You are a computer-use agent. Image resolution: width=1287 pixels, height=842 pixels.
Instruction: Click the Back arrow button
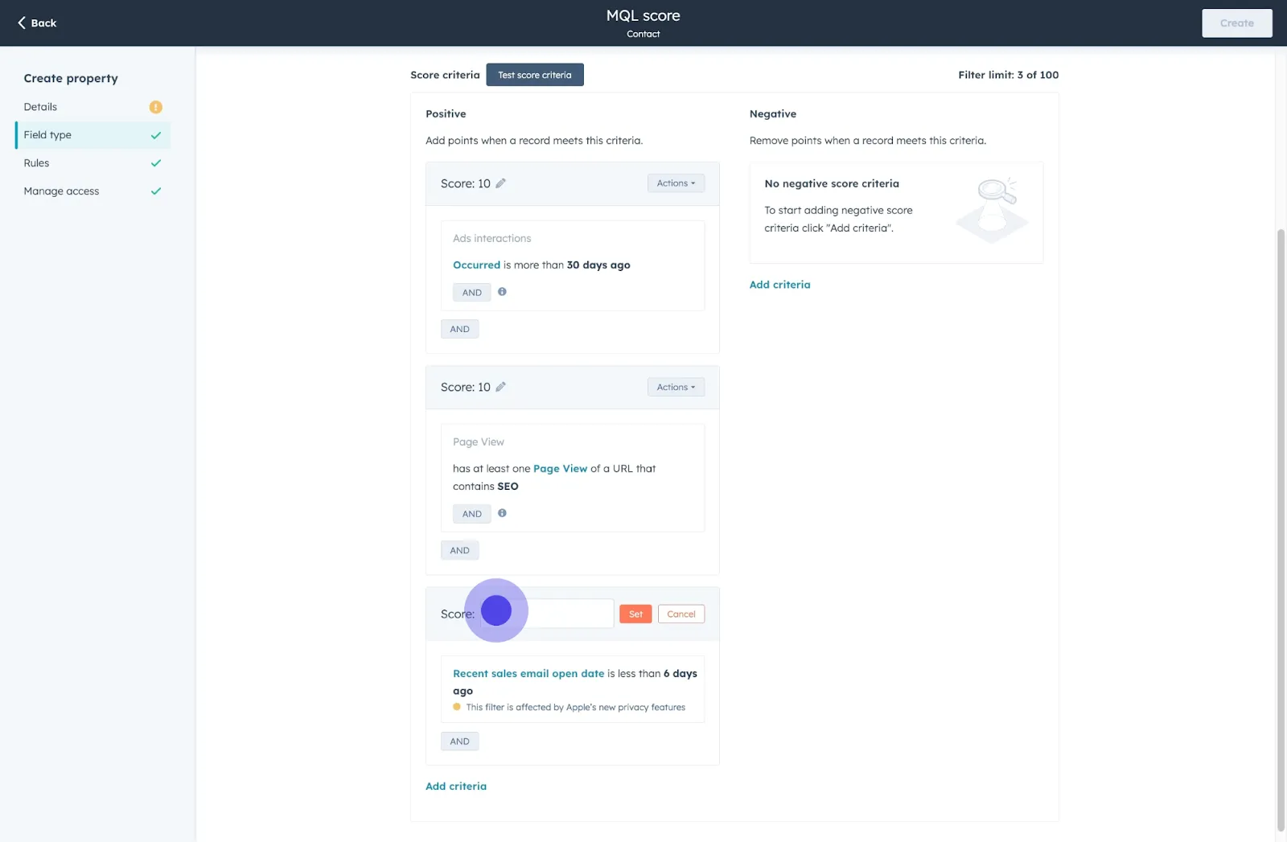37,23
